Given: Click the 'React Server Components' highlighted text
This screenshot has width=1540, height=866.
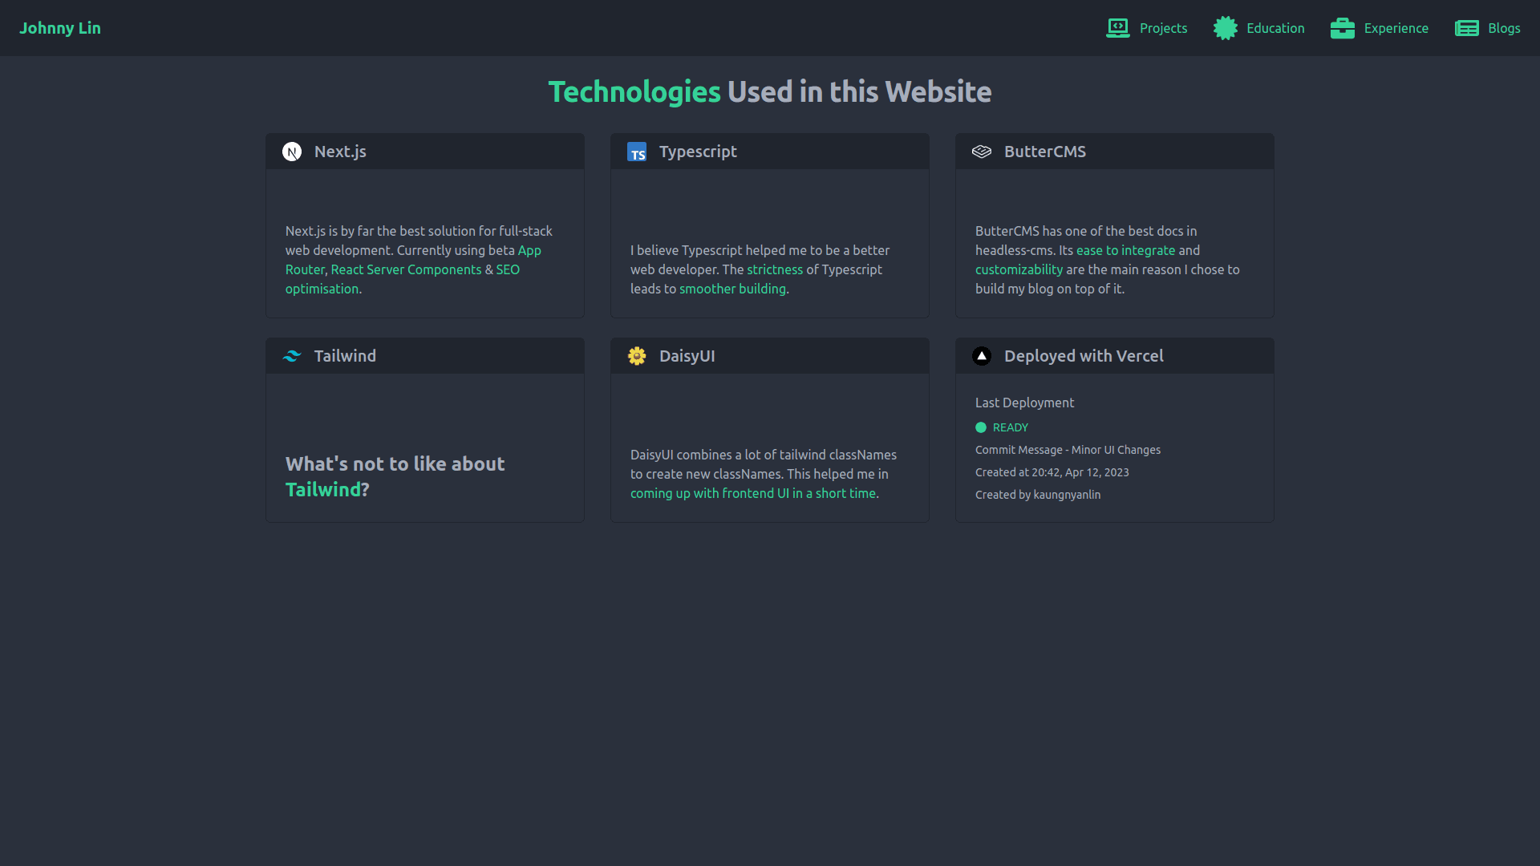Looking at the screenshot, I should pos(406,269).
